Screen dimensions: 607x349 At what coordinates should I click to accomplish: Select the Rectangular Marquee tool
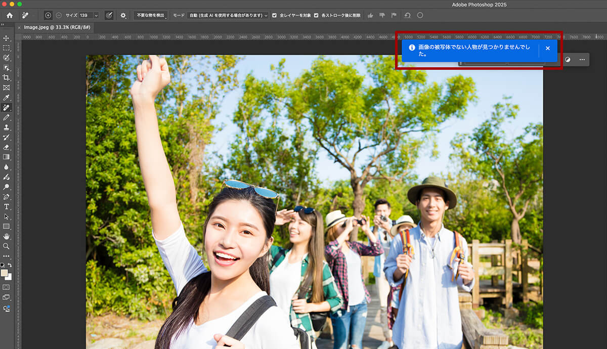coord(7,48)
